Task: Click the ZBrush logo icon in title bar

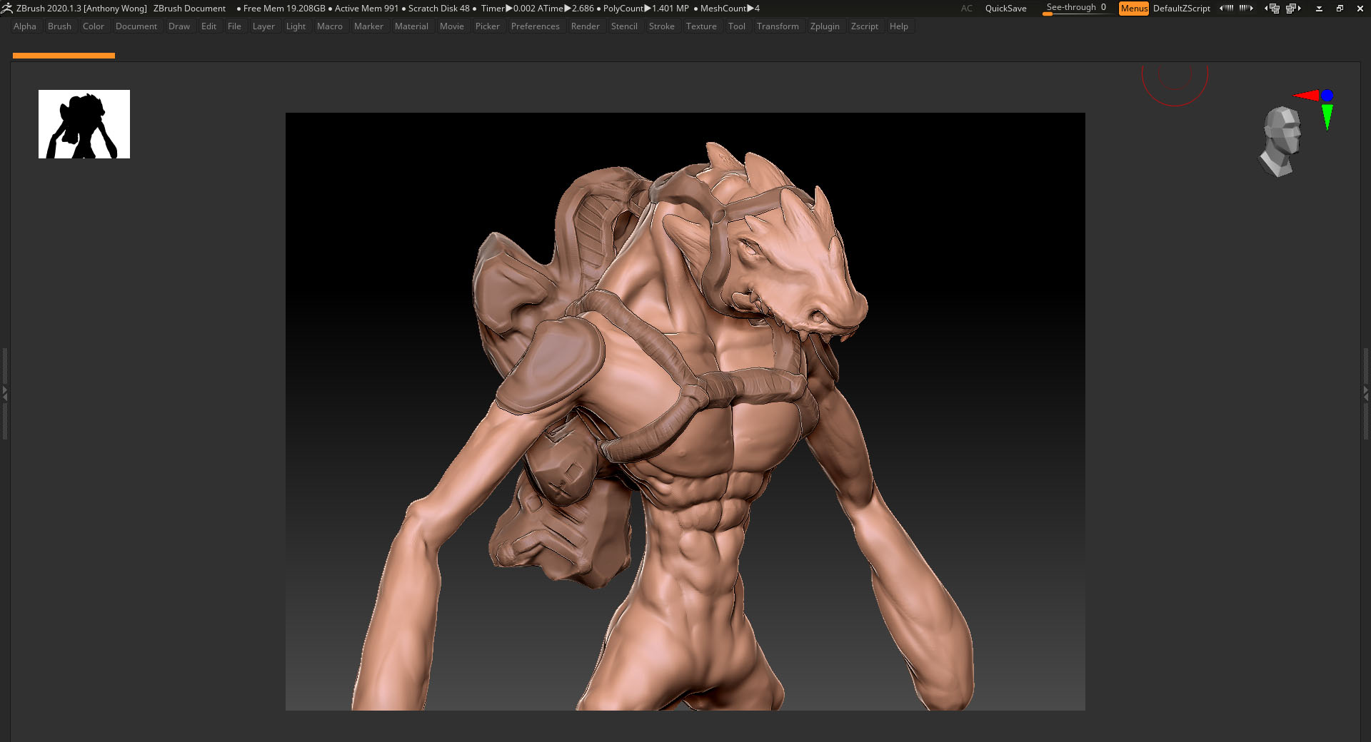Action: (x=7, y=9)
